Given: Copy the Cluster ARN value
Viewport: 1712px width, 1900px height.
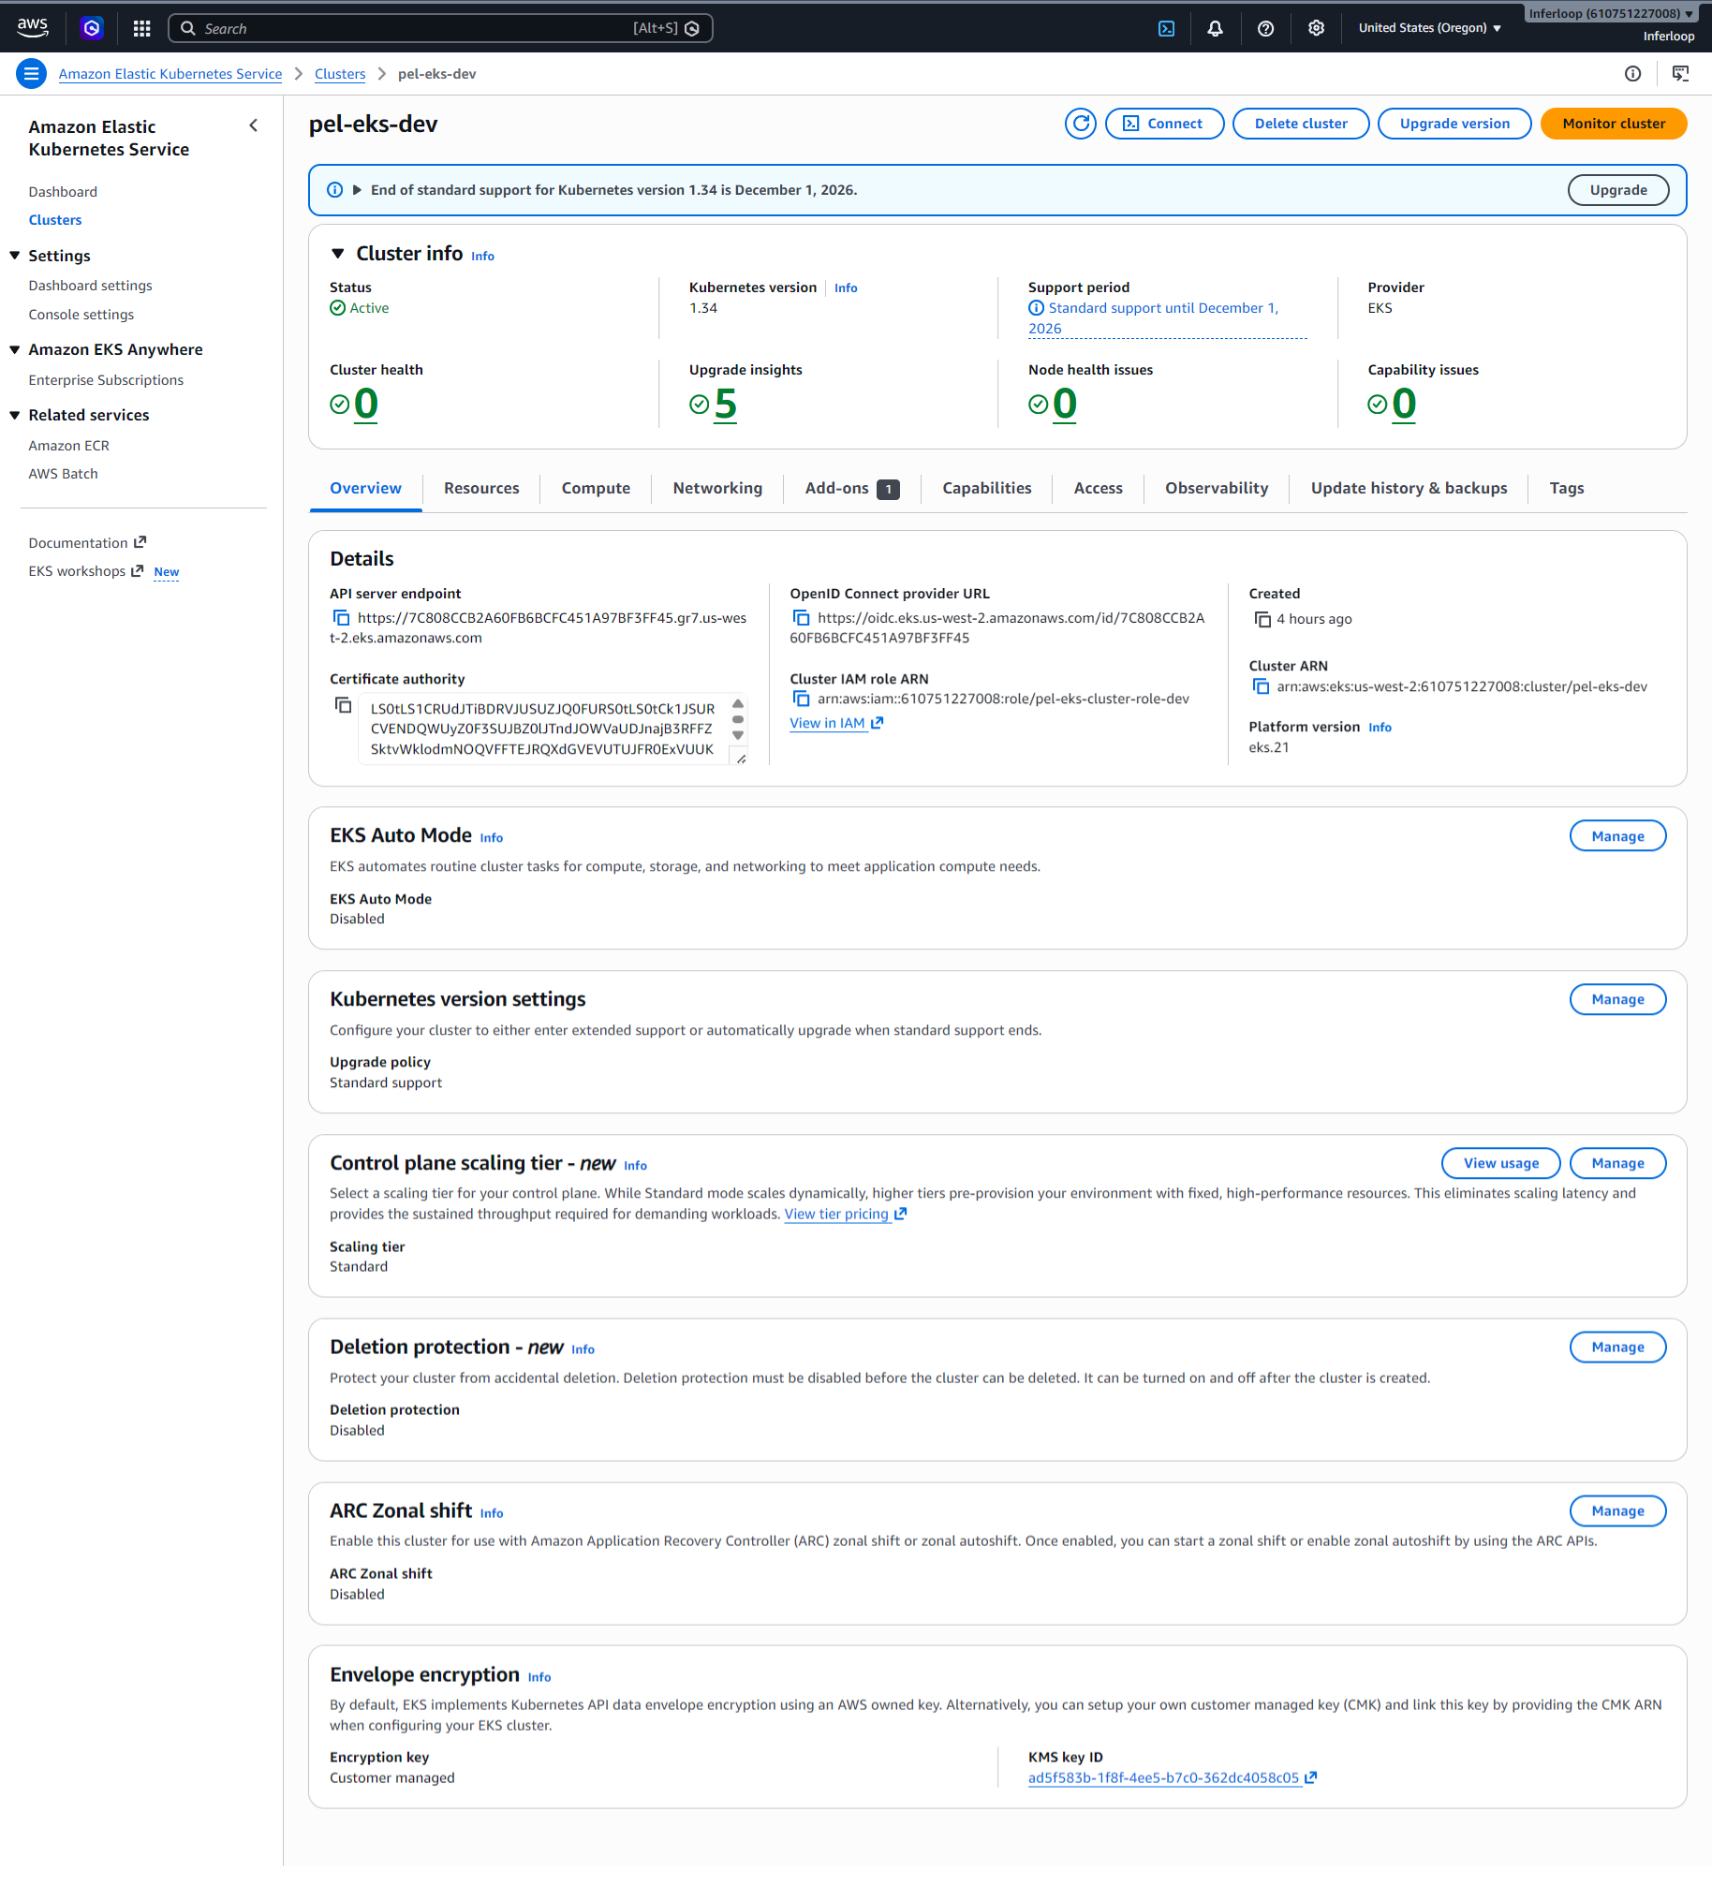Looking at the screenshot, I should pyautogui.click(x=1261, y=686).
